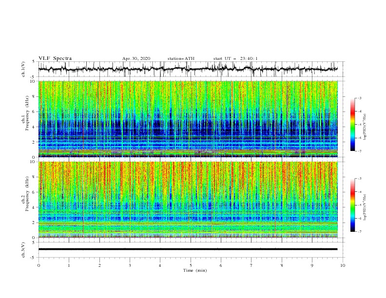Click the ch.1 spectrogram color scale bar
This screenshot has height=298, width=386.
(x=352, y=125)
